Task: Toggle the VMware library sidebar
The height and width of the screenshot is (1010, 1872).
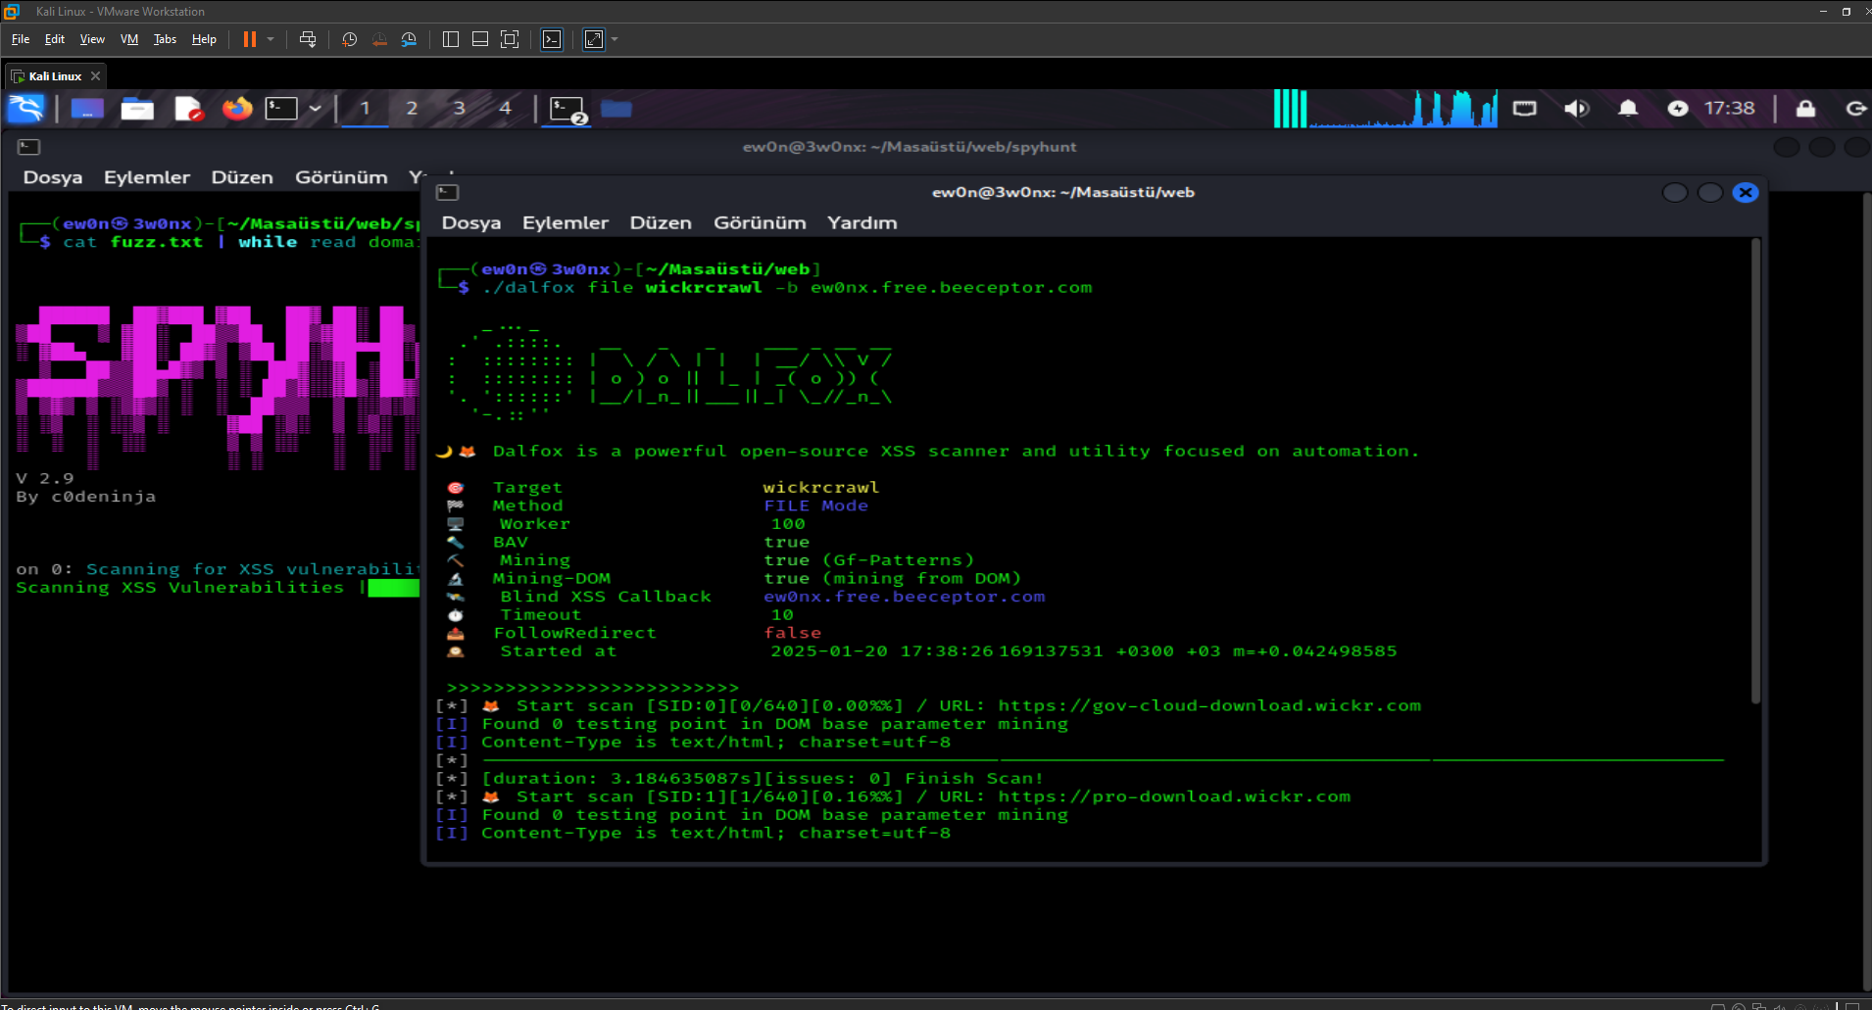Action: (451, 39)
